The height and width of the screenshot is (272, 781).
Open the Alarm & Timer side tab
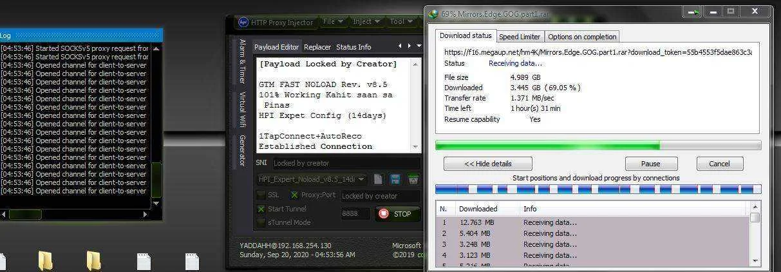click(x=242, y=61)
